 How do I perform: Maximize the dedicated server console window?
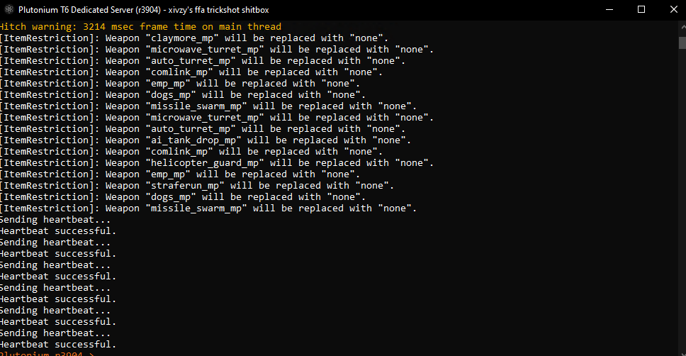[641, 9]
